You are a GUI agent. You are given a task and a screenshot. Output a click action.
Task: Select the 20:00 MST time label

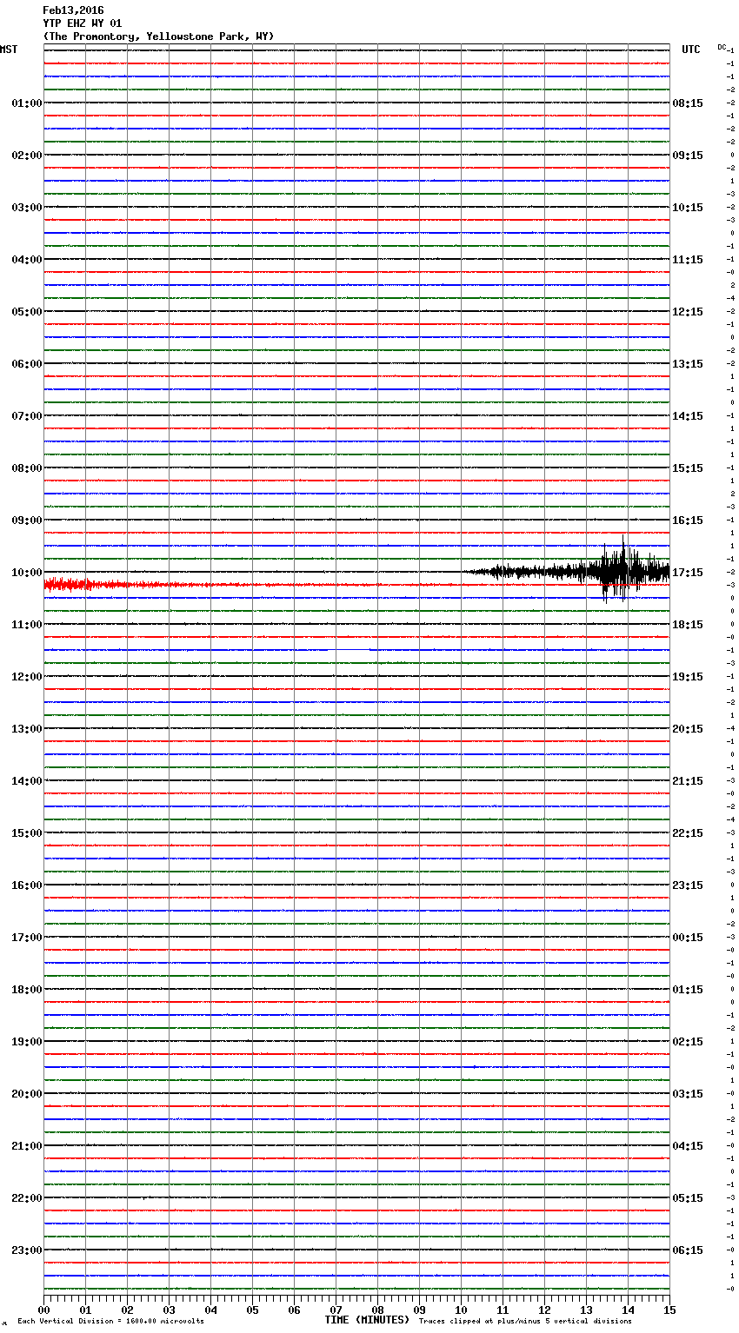tap(26, 1094)
